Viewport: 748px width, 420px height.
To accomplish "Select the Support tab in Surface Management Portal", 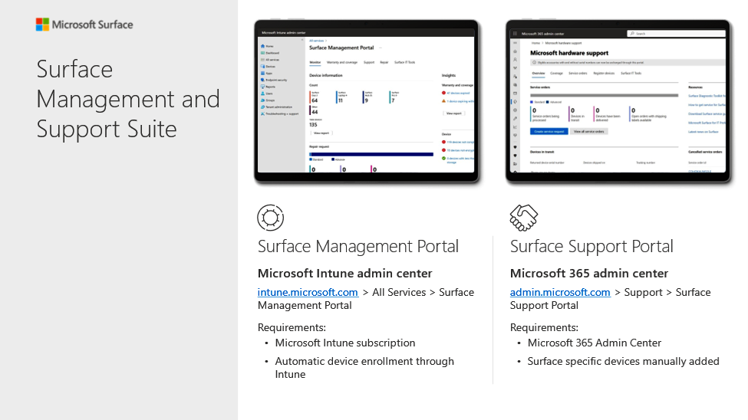I will point(369,62).
